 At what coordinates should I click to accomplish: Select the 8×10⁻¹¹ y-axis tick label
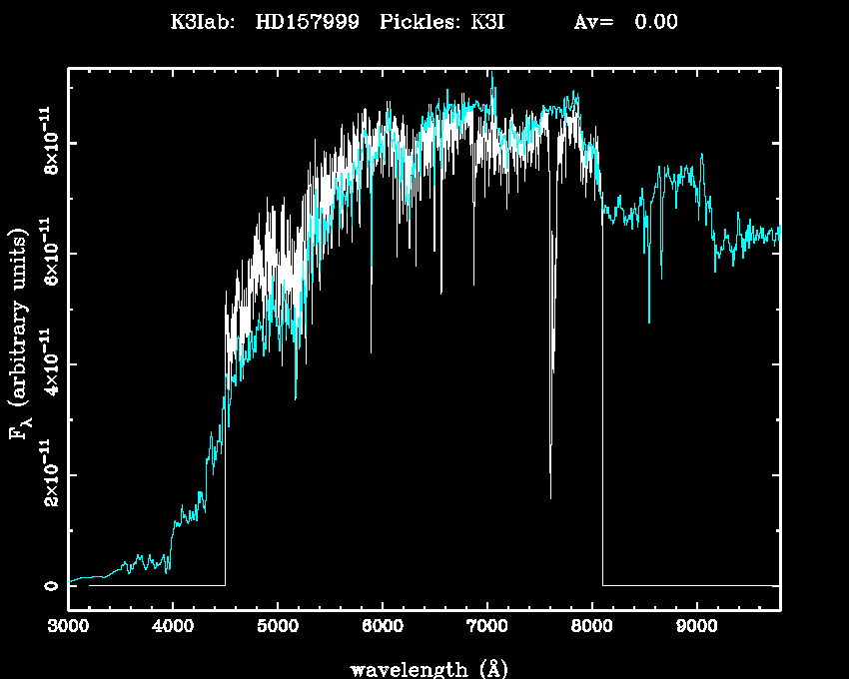coord(49,143)
